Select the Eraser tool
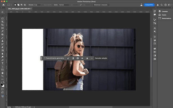Image resolution: width=173 pixels, height=108 pixels. tap(2, 47)
